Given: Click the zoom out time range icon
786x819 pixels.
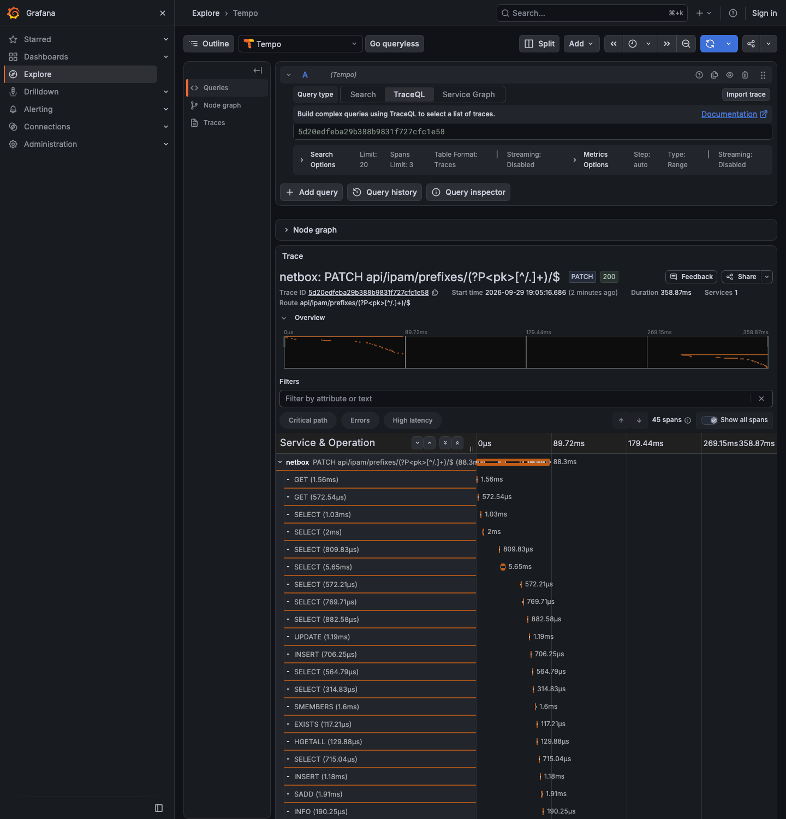Looking at the screenshot, I should pyautogui.click(x=686, y=44).
